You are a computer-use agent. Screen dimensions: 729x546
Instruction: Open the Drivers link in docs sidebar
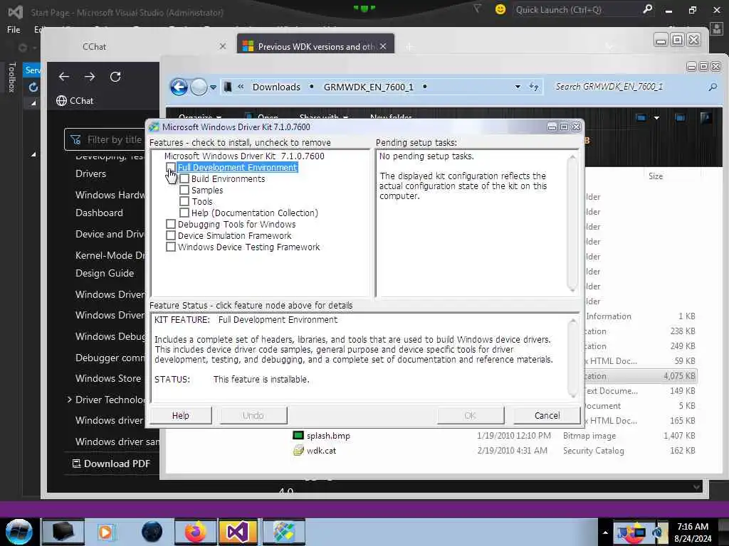[90, 173]
